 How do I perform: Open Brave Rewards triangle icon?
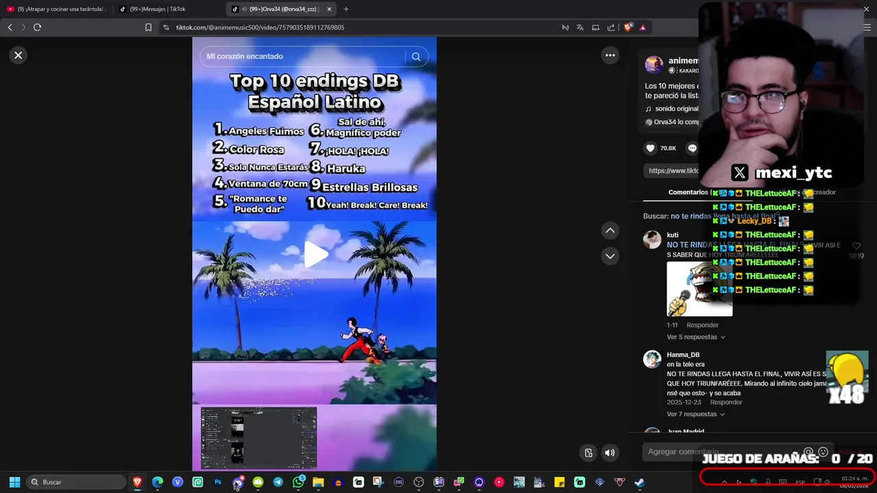[643, 27]
